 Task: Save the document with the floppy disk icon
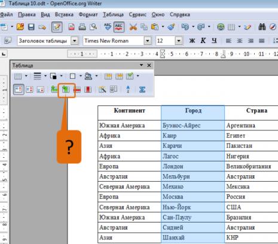[31, 27]
